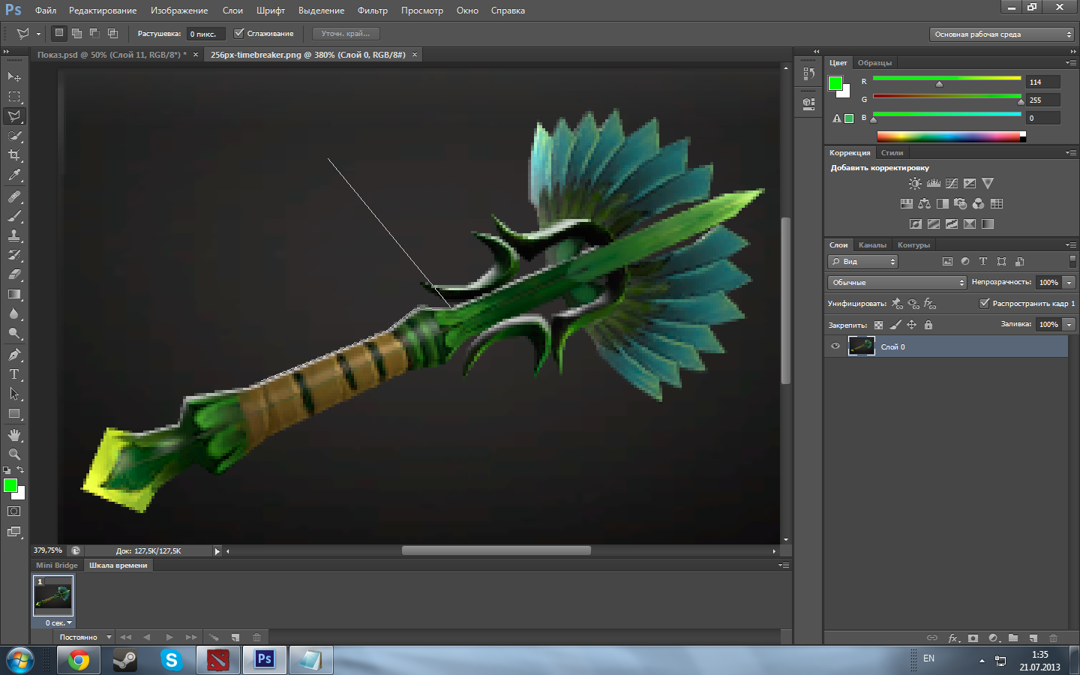Hide the Слой 0 layer visibility eye
The height and width of the screenshot is (675, 1080).
835,346
